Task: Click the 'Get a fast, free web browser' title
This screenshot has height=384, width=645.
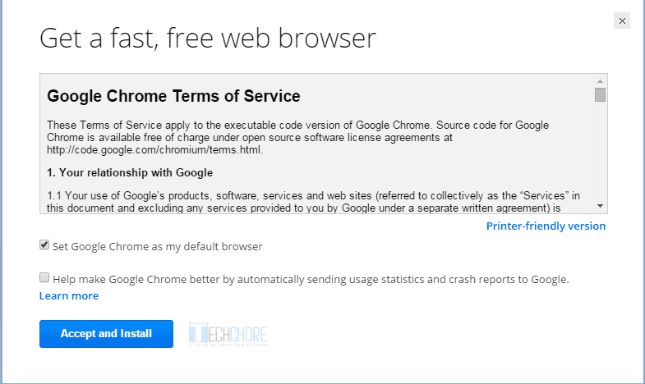Action: 208,38
